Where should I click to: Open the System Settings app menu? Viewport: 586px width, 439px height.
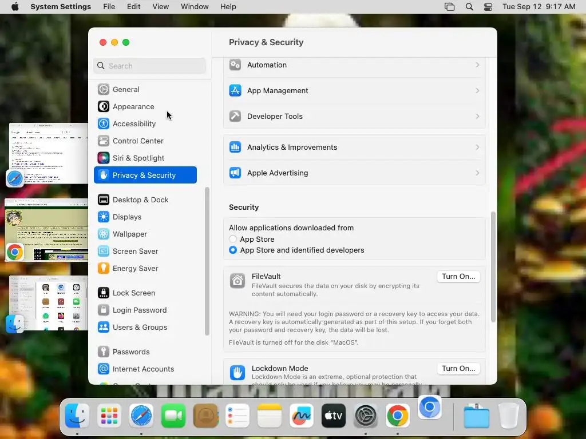coord(61,7)
